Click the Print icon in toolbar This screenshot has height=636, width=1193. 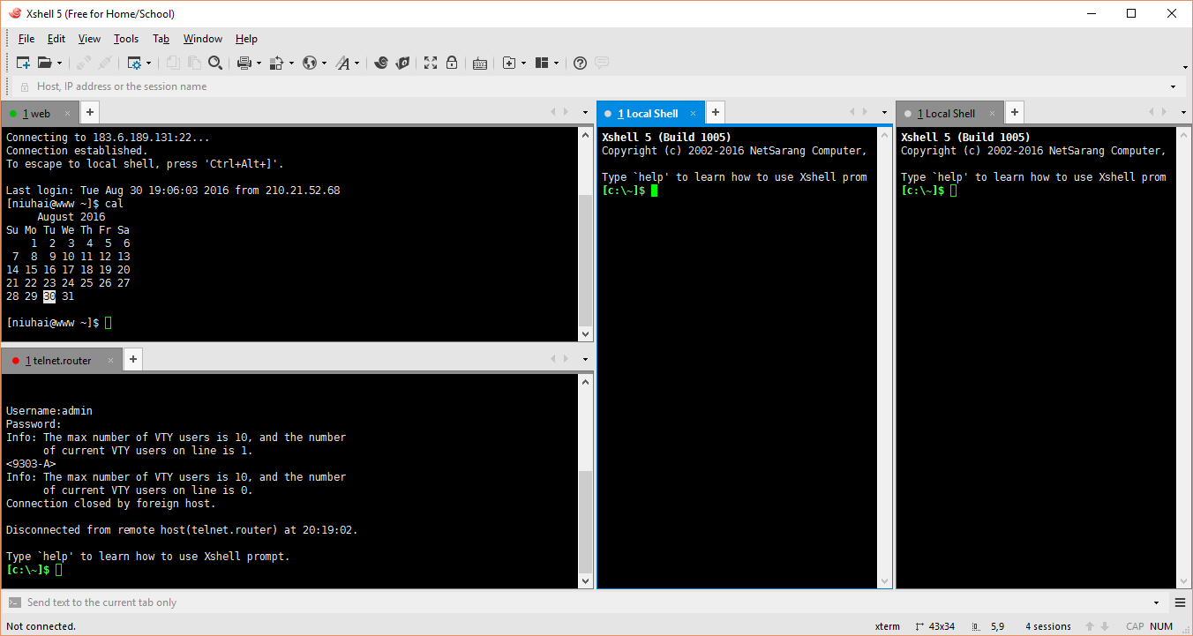pyautogui.click(x=244, y=63)
